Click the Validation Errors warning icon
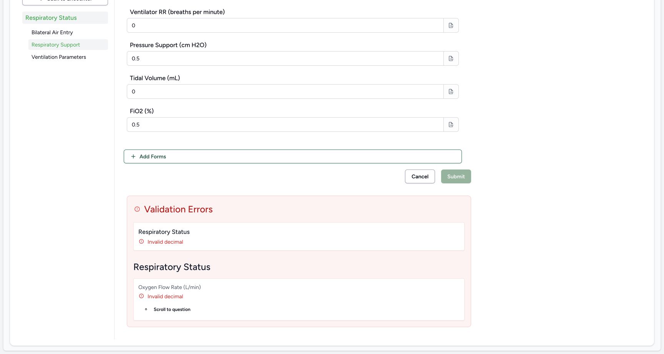 tap(137, 209)
